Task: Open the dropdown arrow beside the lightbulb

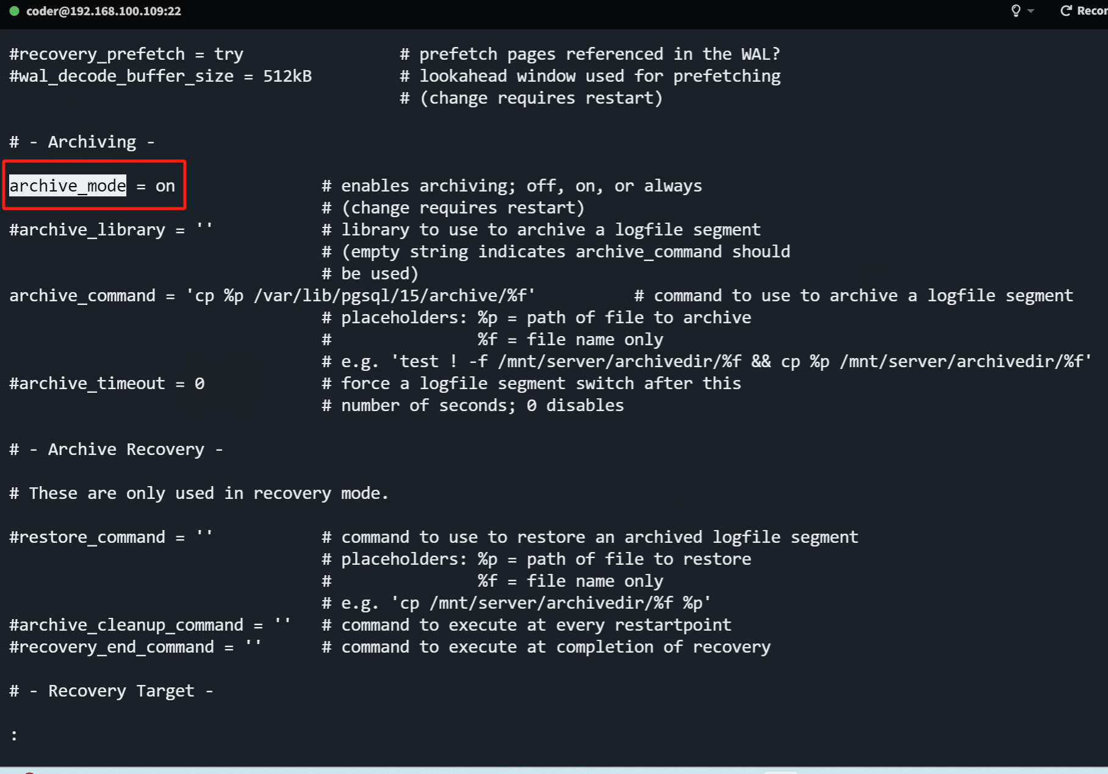Action: [1031, 11]
